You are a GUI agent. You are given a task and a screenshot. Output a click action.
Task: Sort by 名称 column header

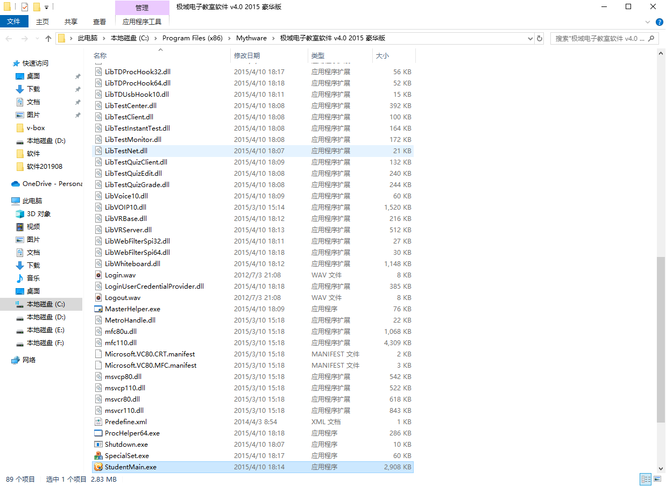tap(100, 56)
